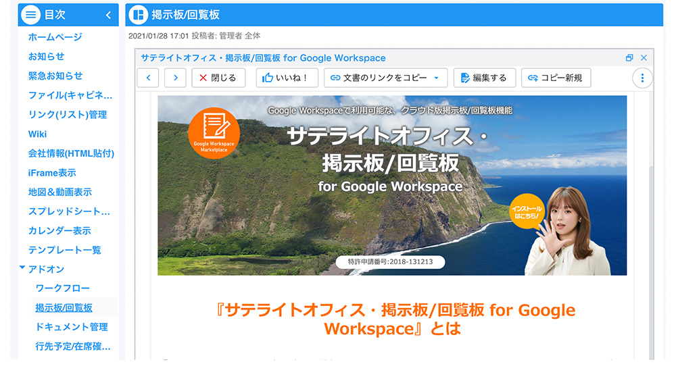The image size is (676, 383).
Task: Click the 掲示板/回覧板 header layout icon
Action: click(x=139, y=15)
